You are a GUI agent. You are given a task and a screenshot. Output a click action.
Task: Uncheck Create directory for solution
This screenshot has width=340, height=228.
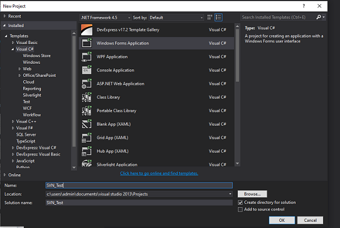tap(241, 202)
